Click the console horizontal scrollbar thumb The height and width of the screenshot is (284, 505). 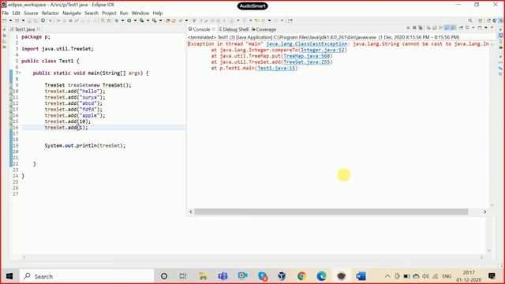point(331,211)
